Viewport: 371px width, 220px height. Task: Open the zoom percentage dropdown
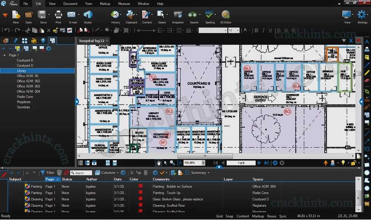202,163
